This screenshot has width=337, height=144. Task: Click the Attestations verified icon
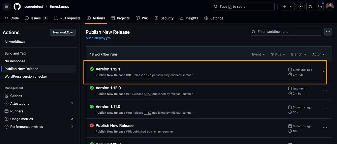pos(6,104)
